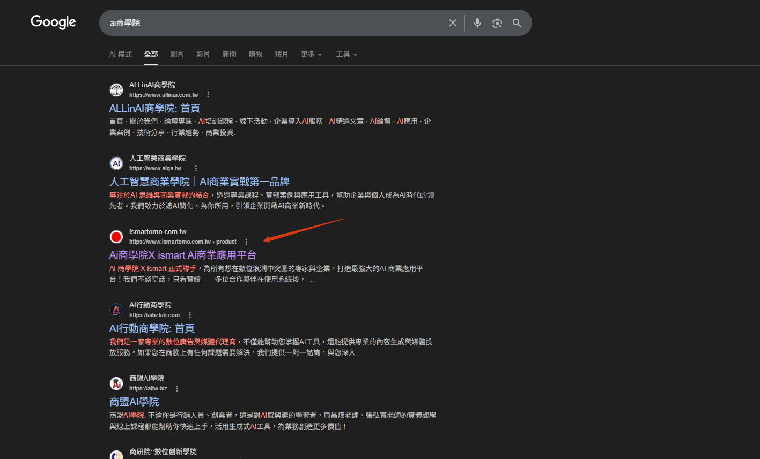Clear the search box text

pos(453,23)
